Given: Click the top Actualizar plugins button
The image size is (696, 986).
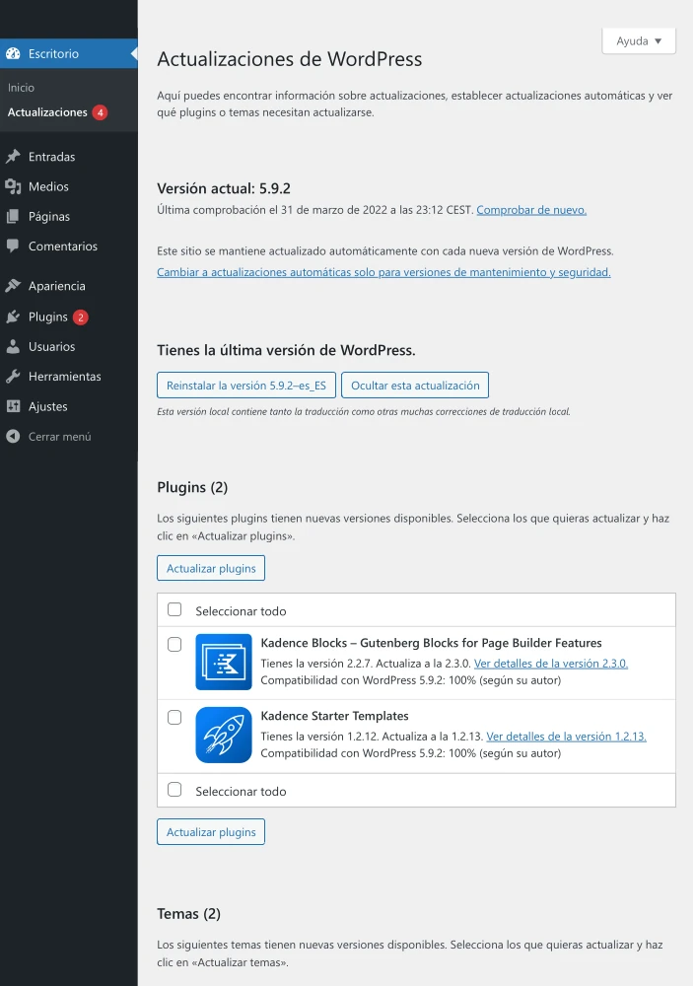Looking at the screenshot, I should click(211, 568).
